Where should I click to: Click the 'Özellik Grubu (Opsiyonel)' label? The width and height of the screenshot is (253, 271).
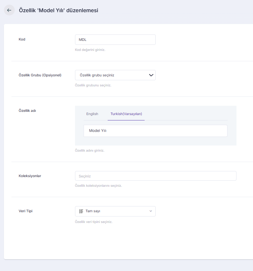coord(40,75)
